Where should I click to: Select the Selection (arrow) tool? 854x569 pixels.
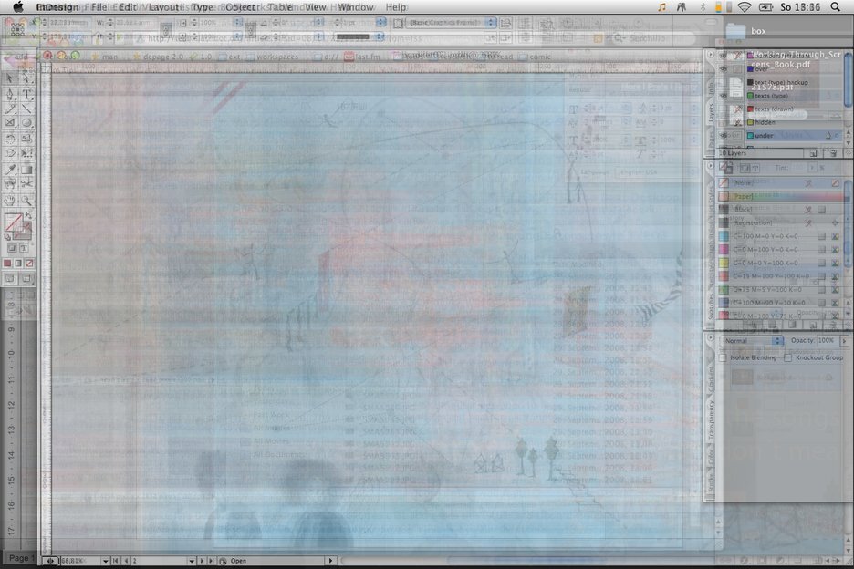(x=10, y=79)
